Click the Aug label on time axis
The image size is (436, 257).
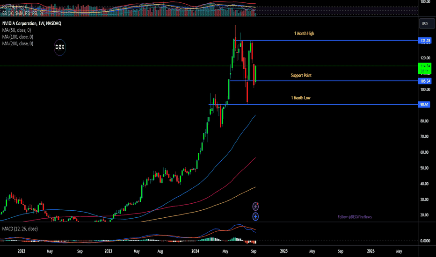tap(160, 251)
